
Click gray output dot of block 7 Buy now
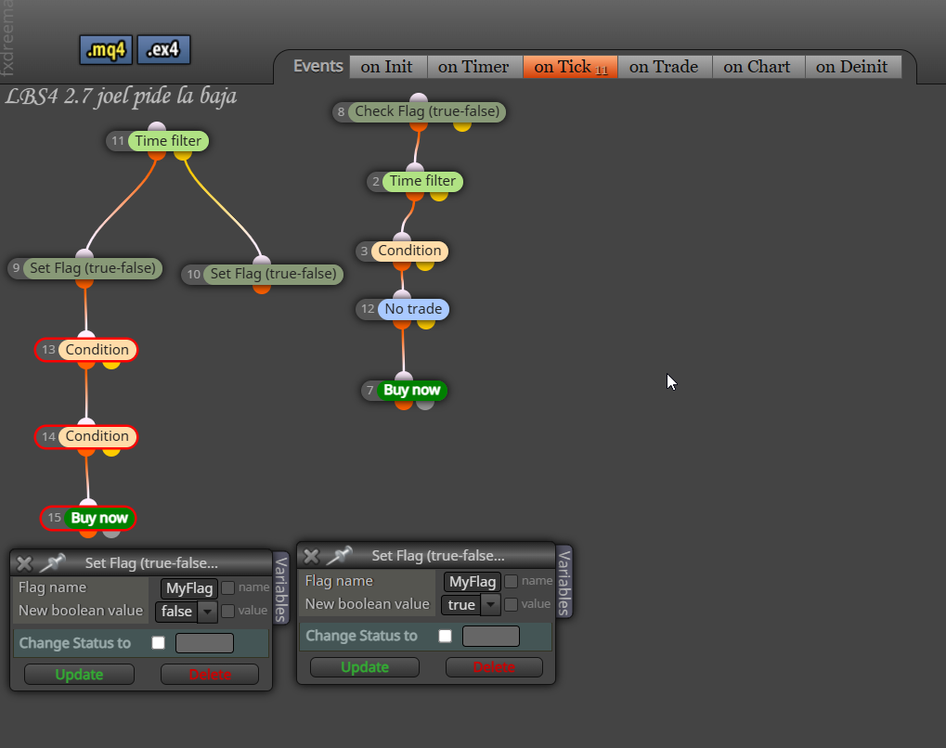425,405
